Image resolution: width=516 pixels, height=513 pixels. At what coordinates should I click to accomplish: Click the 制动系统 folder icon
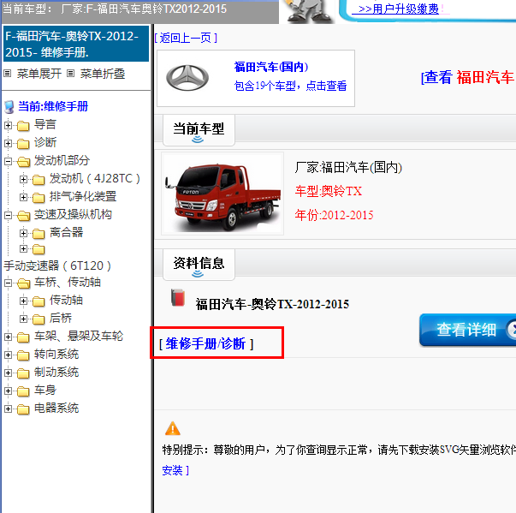tap(23, 373)
